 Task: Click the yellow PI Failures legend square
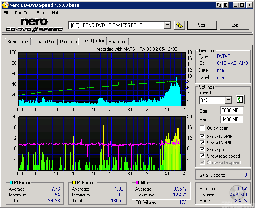[74, 183]
